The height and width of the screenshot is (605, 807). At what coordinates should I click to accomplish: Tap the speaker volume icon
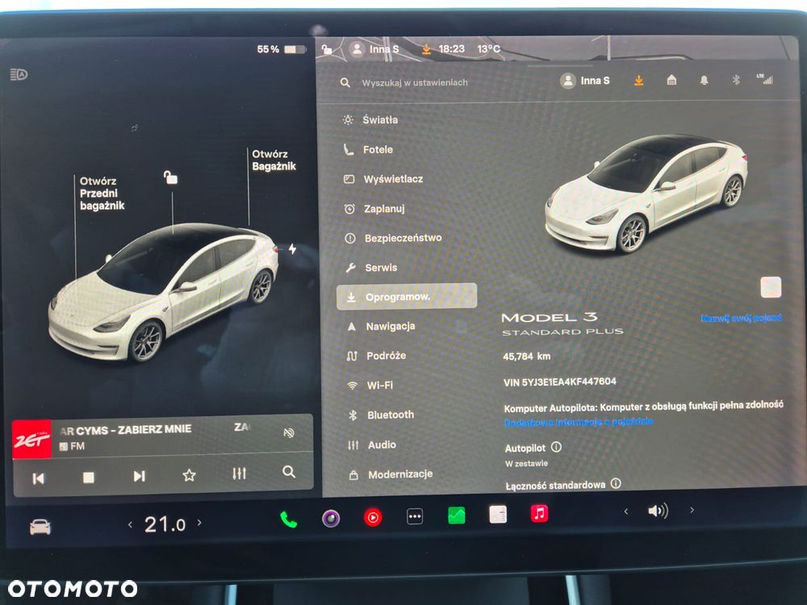pyautogui.click(x=659, y=511)
